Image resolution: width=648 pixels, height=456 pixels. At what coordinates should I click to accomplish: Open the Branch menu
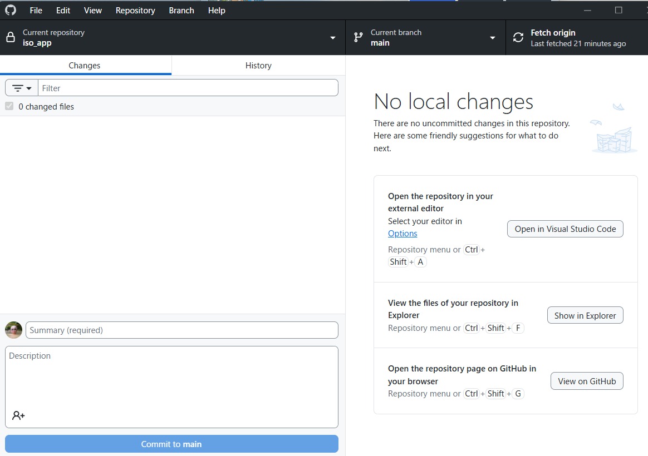click(x=181, y=11)
